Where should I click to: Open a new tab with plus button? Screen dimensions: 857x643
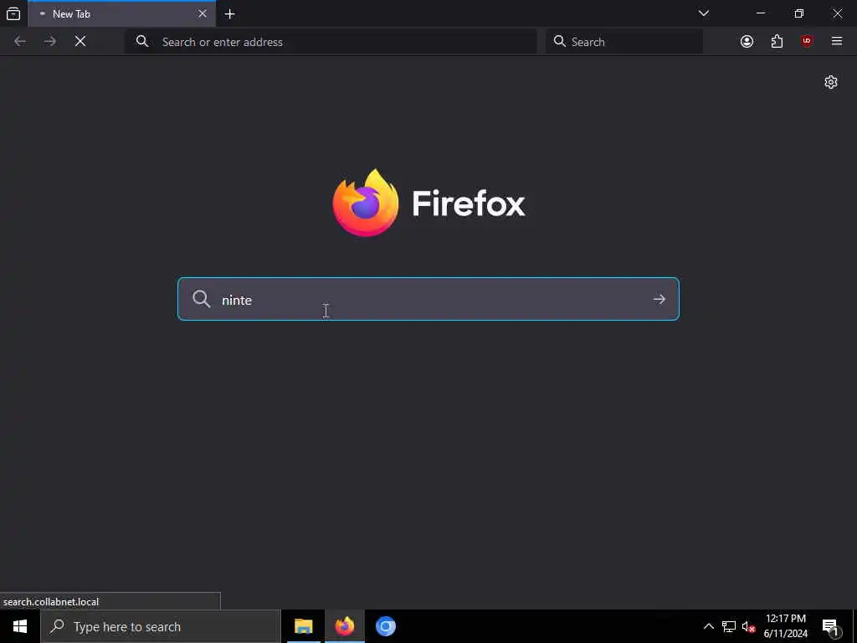coord(230,13)
